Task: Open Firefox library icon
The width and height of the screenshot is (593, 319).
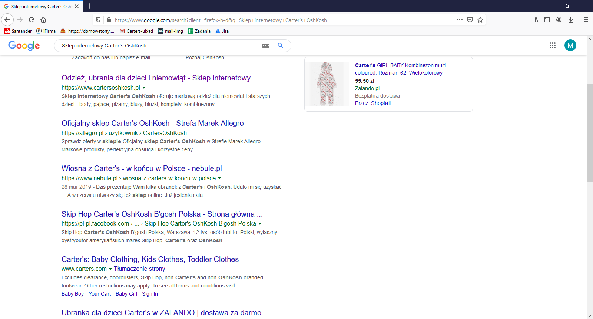Action: (x=535, y=20)
